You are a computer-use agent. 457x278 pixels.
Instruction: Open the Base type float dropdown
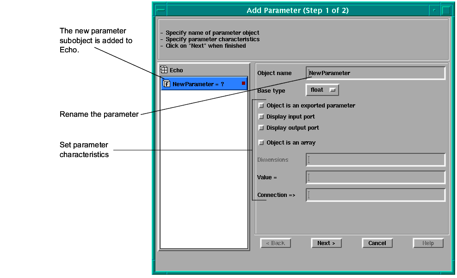pyautogui.click(x=322, y=90)
